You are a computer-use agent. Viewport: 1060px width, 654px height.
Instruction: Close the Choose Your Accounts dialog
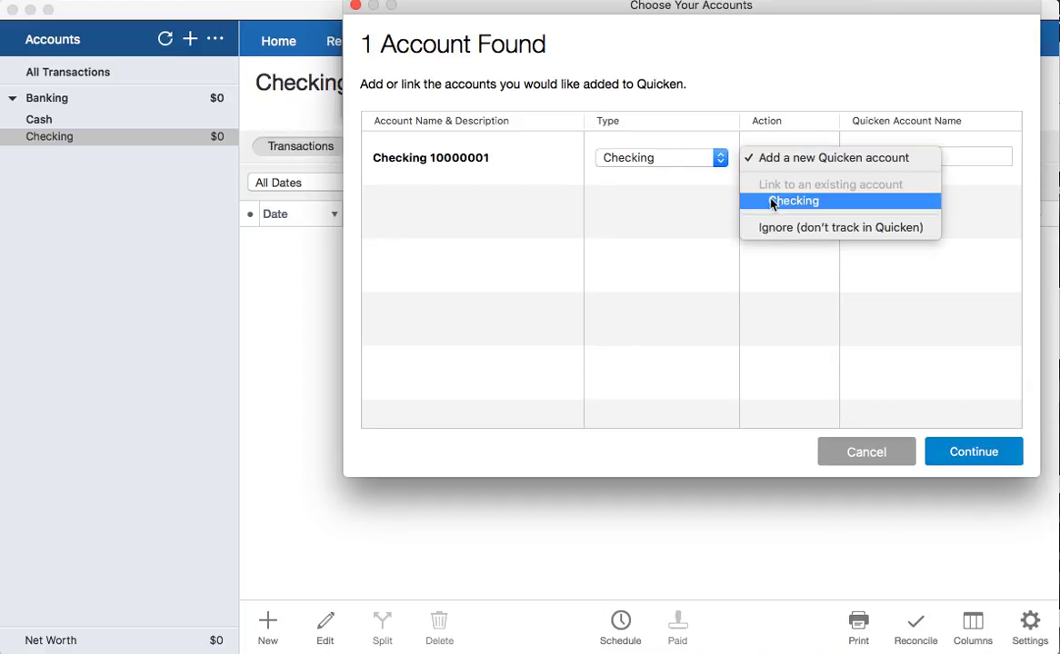(x=355, y=5)
